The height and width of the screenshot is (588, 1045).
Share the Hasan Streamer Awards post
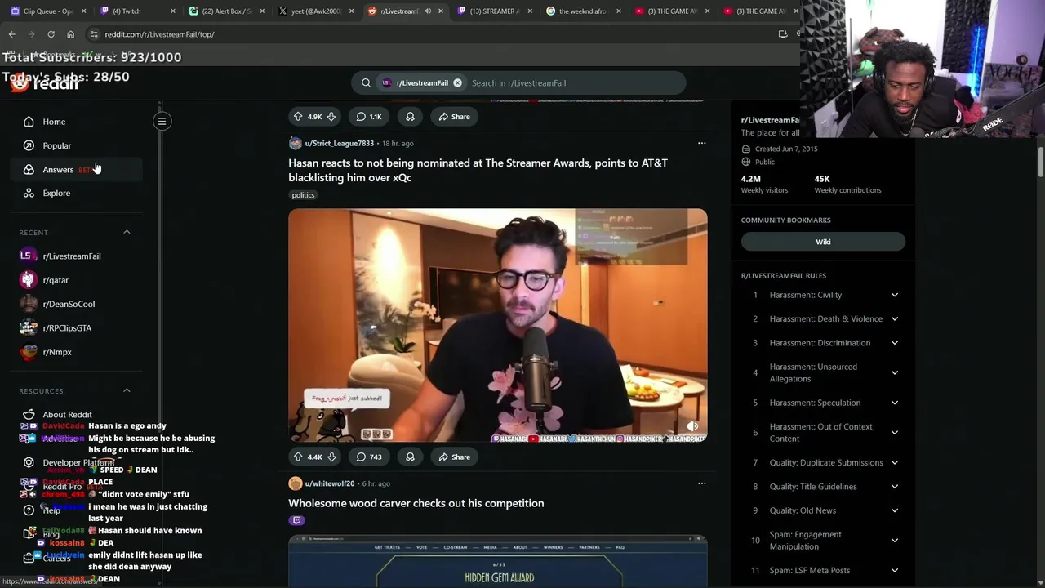coord(454,457)
